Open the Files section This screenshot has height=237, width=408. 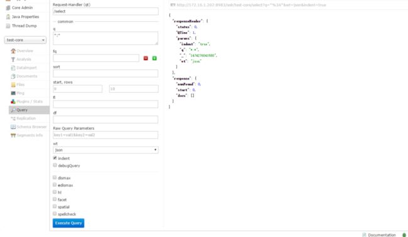(x=20, y=85)
